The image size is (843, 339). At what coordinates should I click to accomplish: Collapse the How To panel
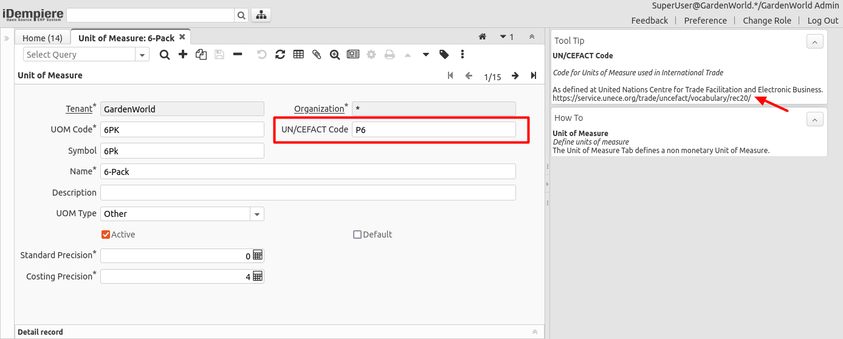pos(814,118)
